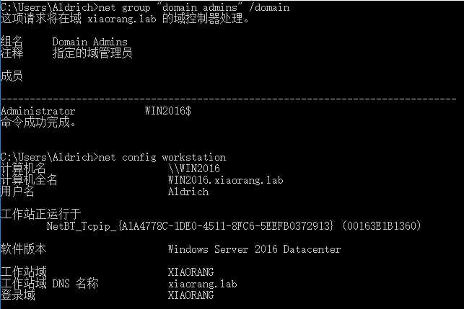The width and height of the screenshot is (464, 309).
Task: Click the user name value 'Aldrich'
Action: [x=188, y=192]
